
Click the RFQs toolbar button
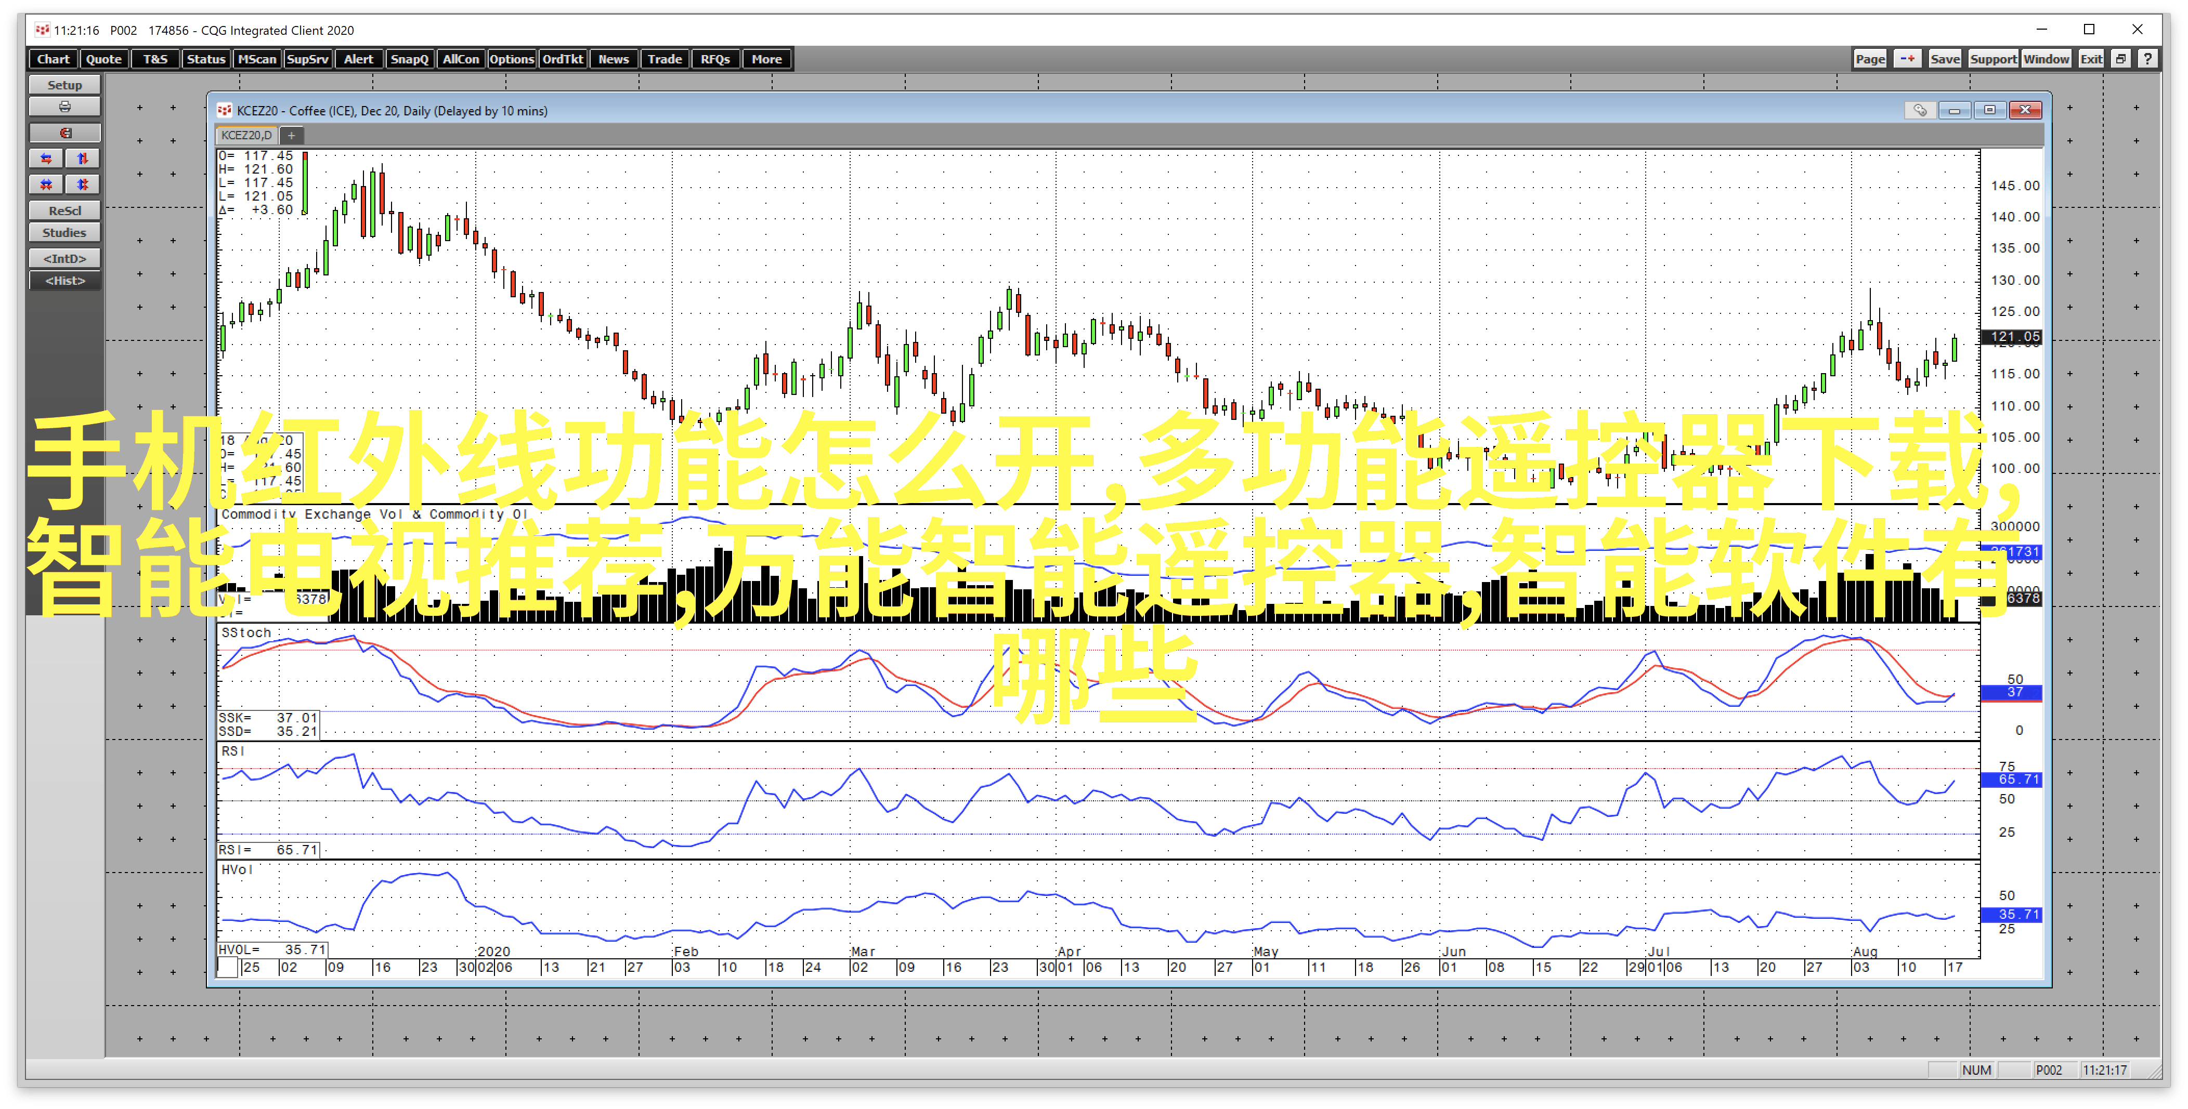[x=715, y=59]
